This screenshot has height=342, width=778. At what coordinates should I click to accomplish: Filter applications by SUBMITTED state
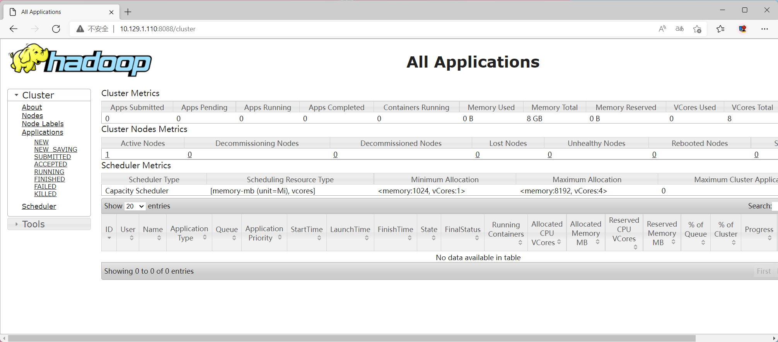coord(53,157)
